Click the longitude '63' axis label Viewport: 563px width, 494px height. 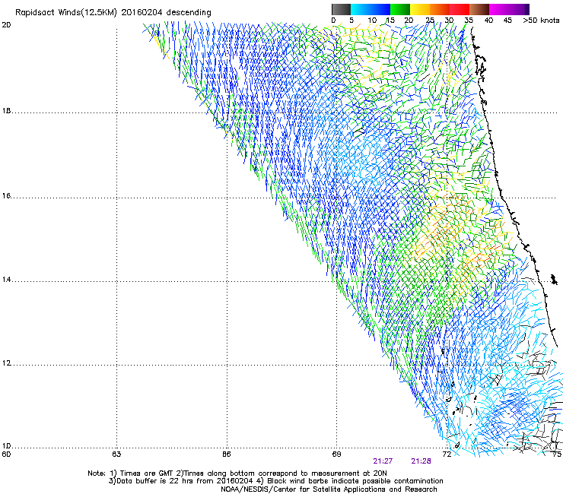point(116,454)
